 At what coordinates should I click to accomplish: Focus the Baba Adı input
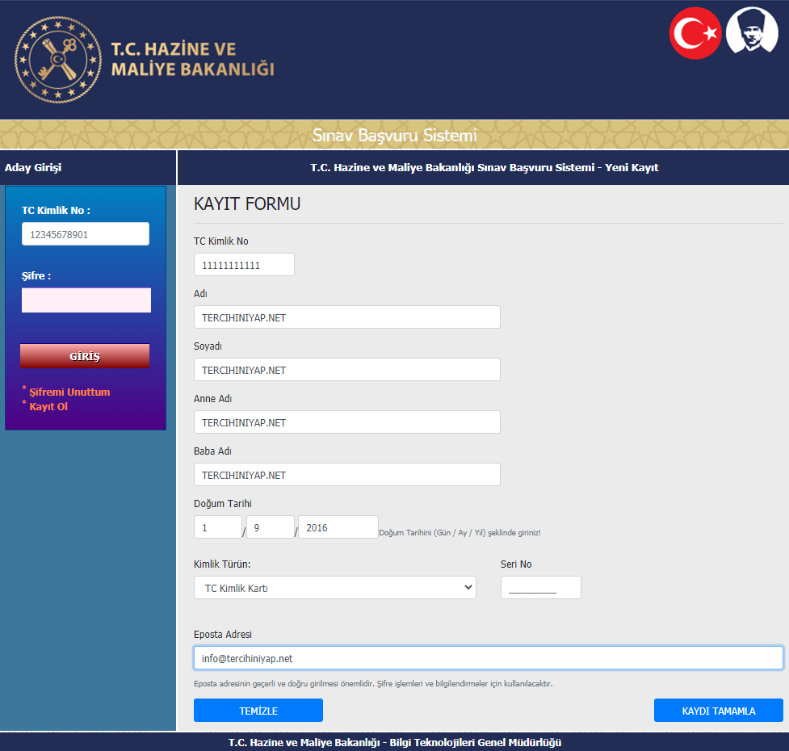[x=346, y=475]
